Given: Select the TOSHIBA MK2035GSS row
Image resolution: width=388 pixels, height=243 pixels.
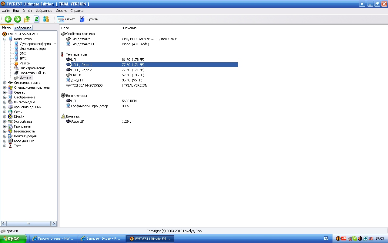Looking at the screenshot, I should 152,85.
